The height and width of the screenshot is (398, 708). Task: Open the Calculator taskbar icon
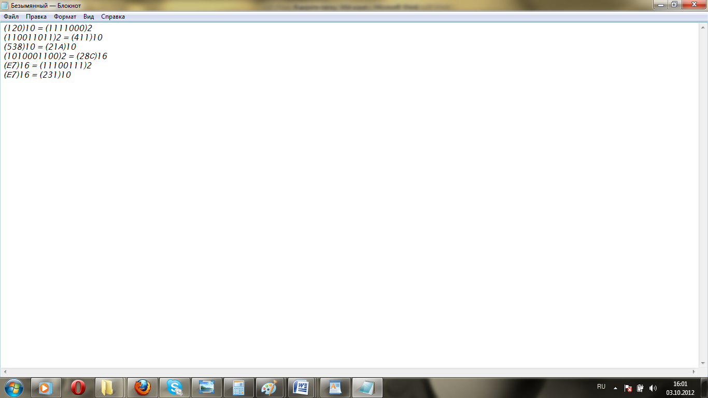click(x=239, y=388)
